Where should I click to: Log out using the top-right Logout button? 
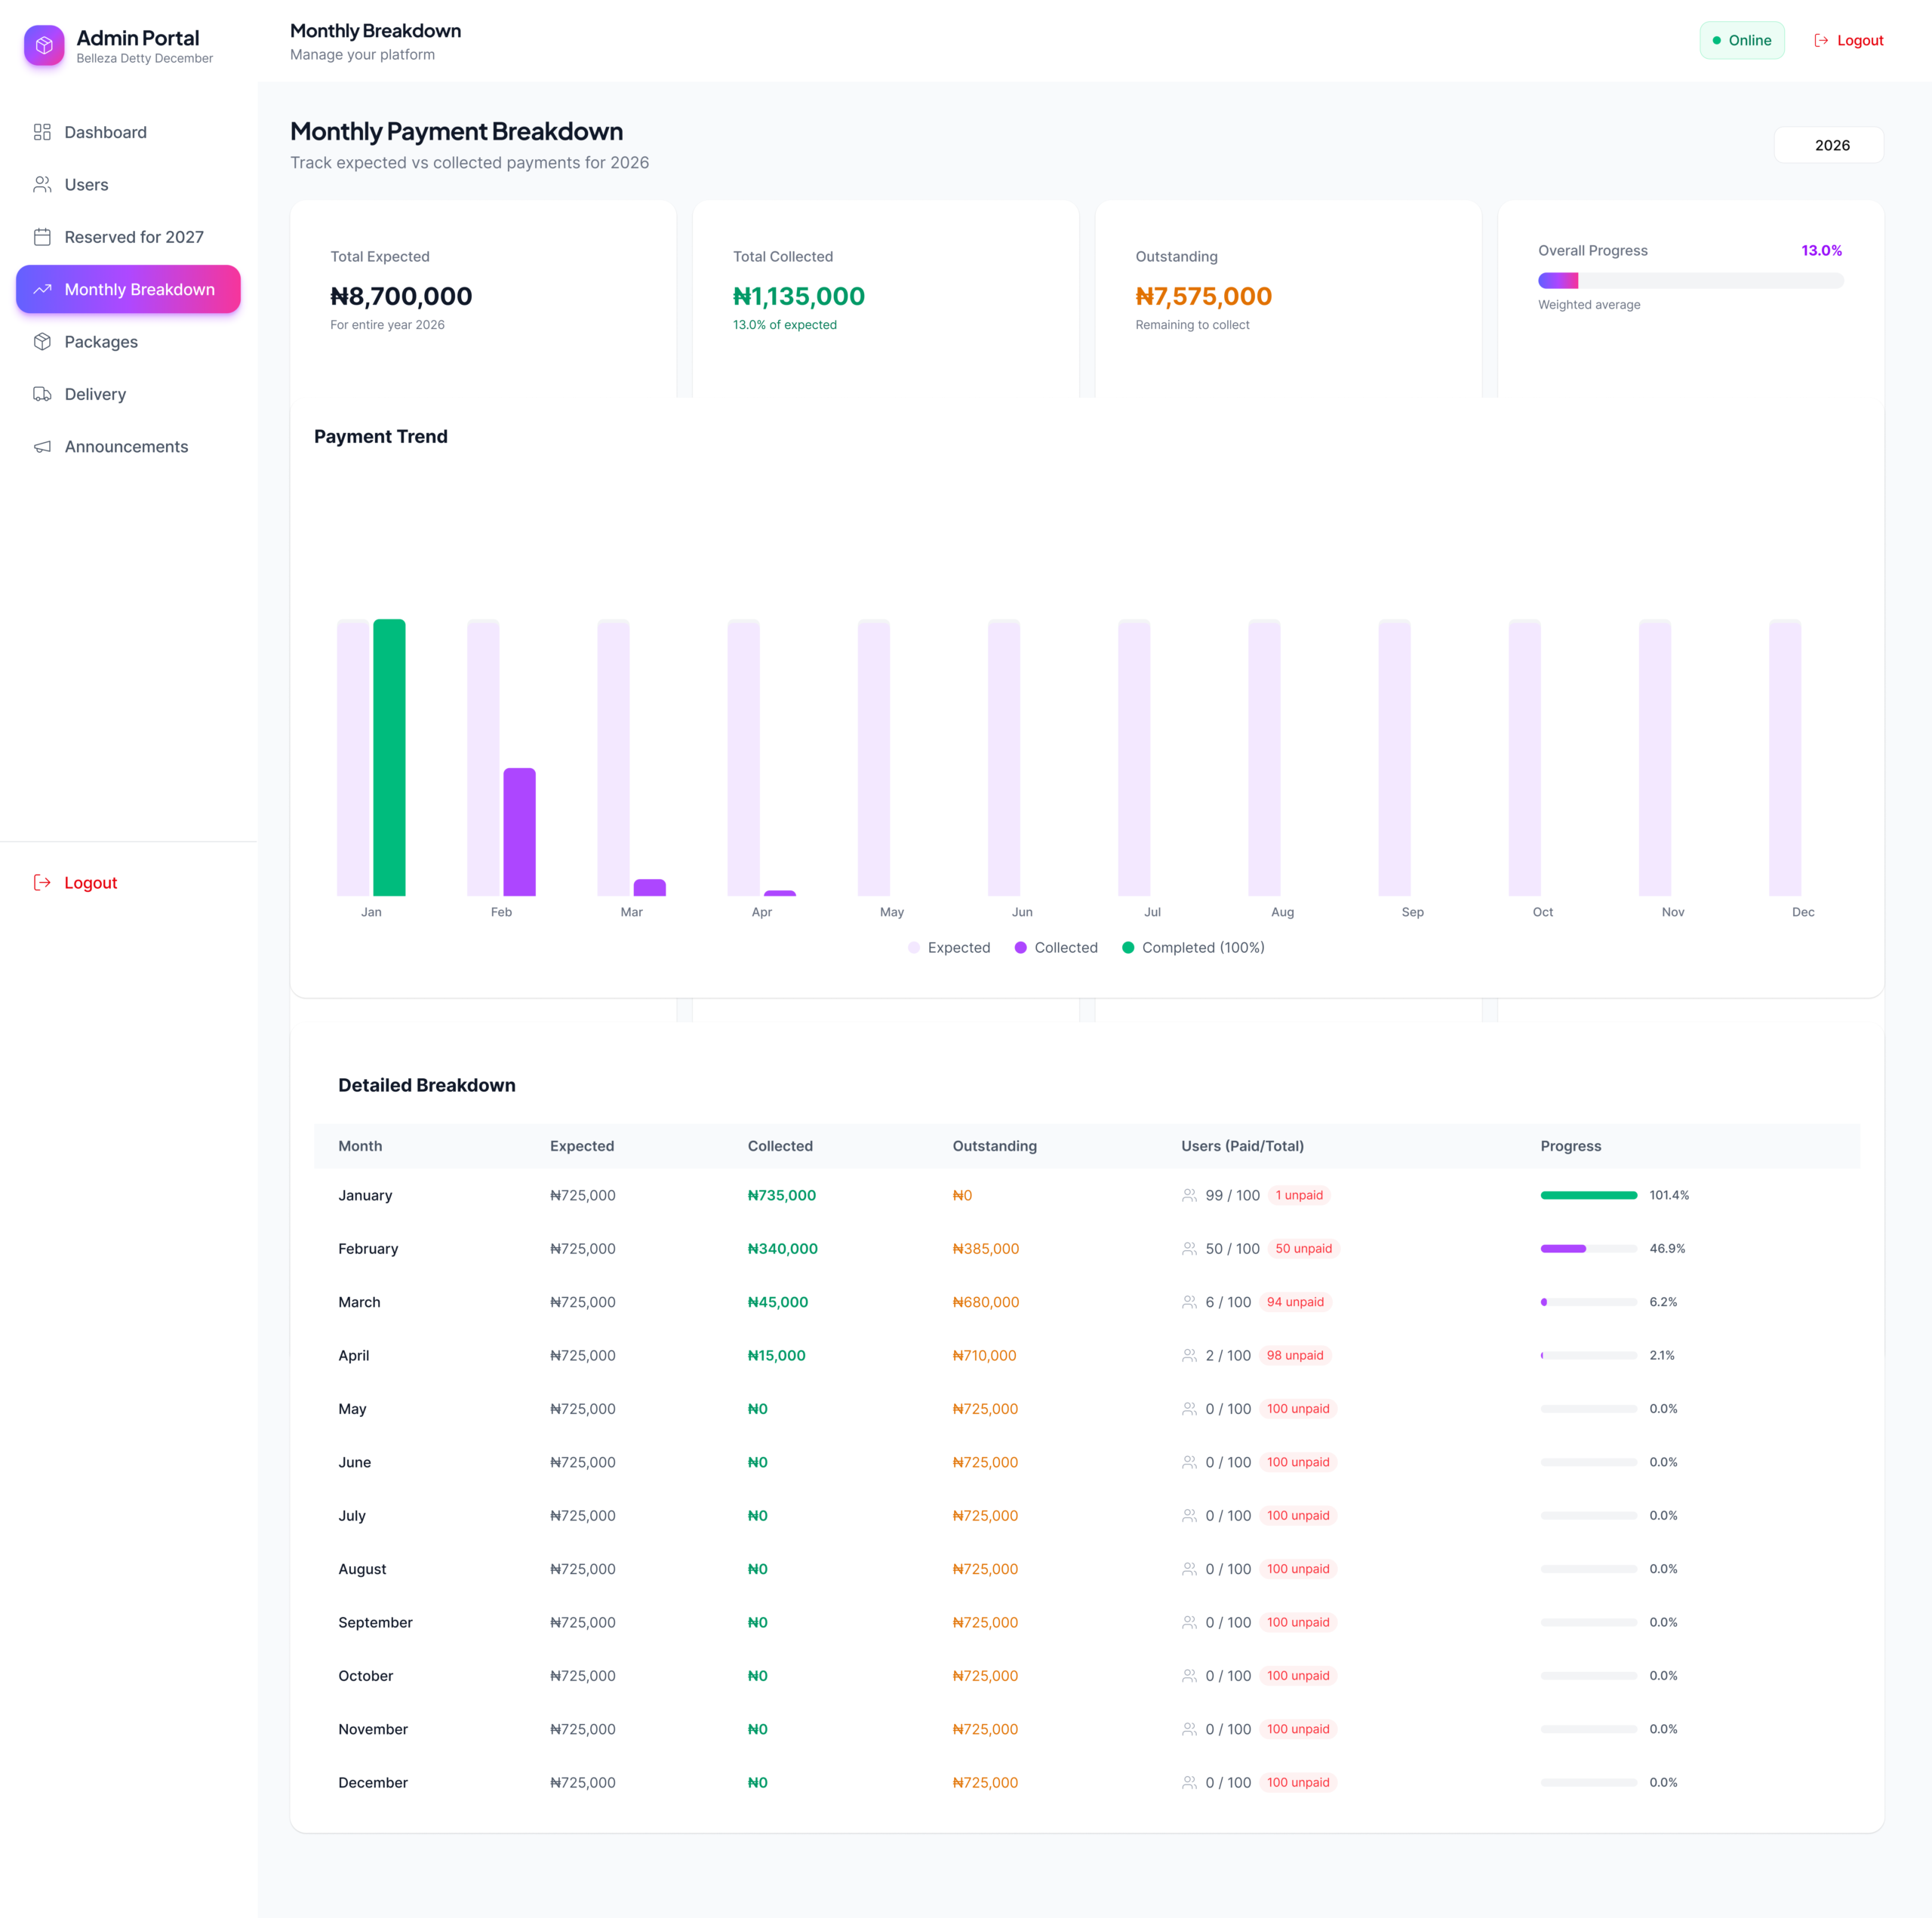coord(1848,41)
